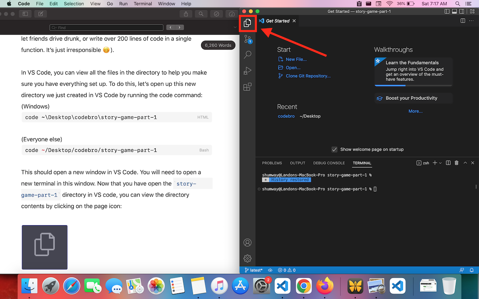Image resolution: width=479 pixels, height=299 pixels.
Task: Switch to the DEBUG CONSOLE tab
Action: point(329,163)
